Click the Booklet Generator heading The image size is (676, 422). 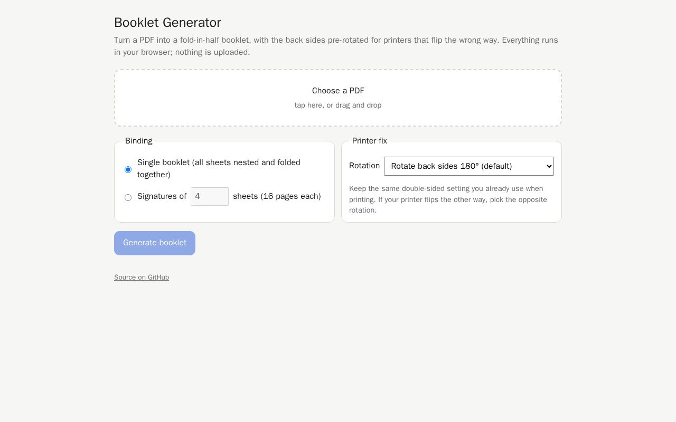167,23
